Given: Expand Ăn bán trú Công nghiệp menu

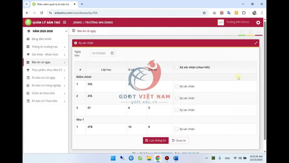Looking at the screenshot, I should (65, 85).
